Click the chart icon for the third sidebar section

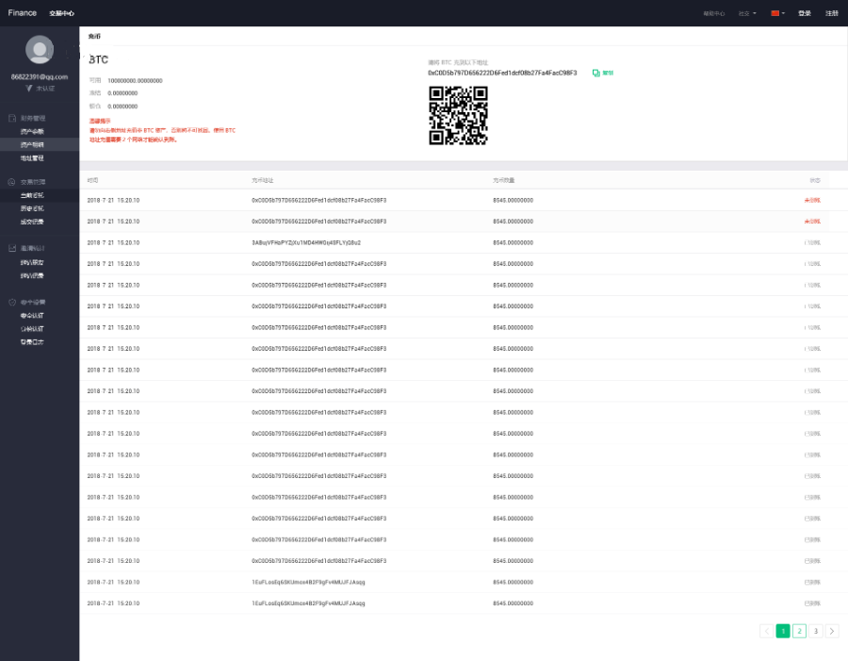click(11, 249)
